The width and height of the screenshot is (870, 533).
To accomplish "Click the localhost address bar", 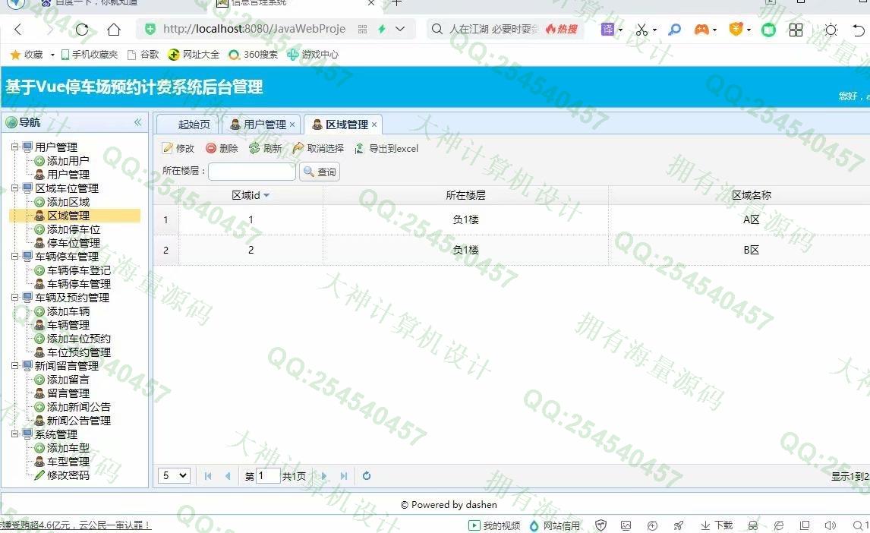I will (254, 29).
